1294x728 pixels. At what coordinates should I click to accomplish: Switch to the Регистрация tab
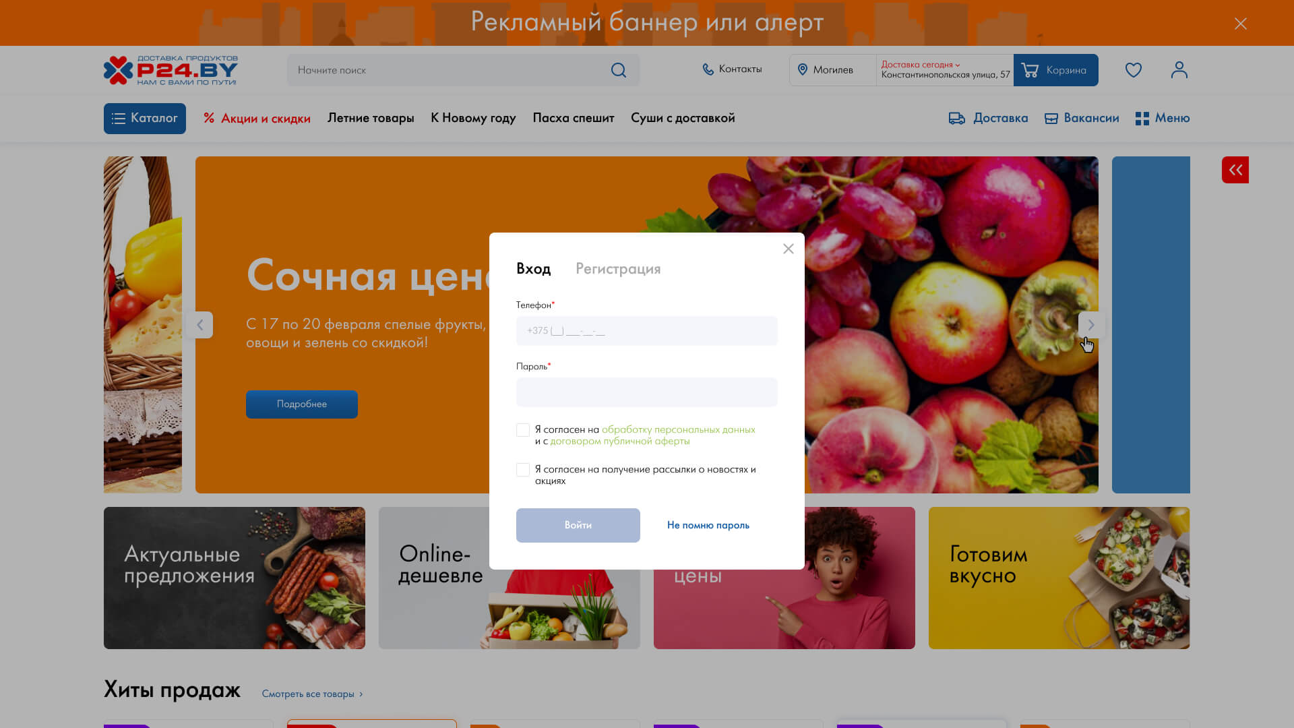(617, 269)
